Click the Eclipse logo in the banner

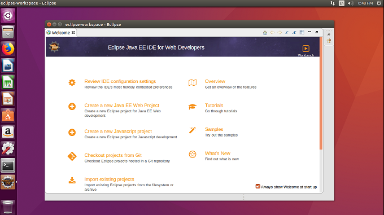[54, 47]
